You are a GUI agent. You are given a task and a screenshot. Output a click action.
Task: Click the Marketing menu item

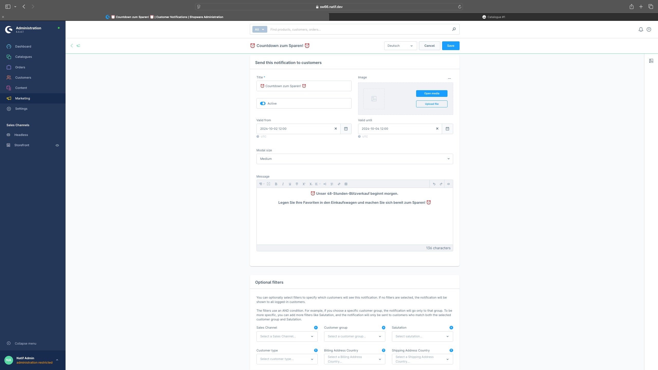22,98
